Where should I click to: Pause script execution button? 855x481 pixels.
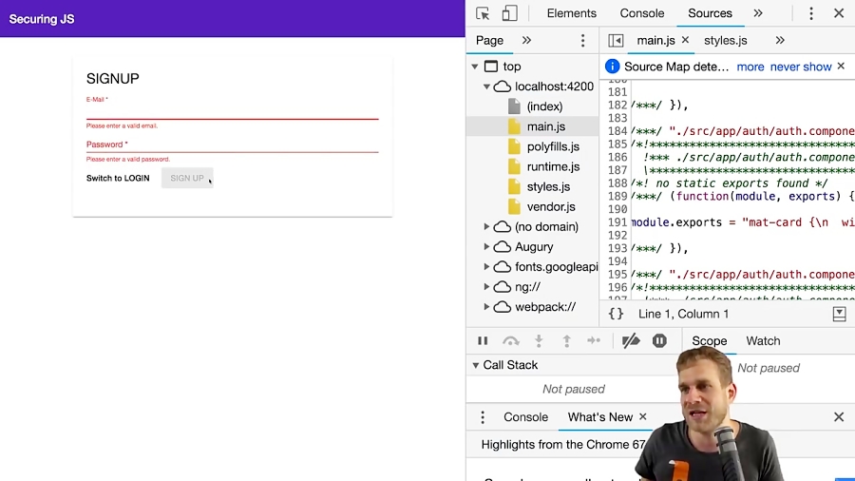coord(483,341)
